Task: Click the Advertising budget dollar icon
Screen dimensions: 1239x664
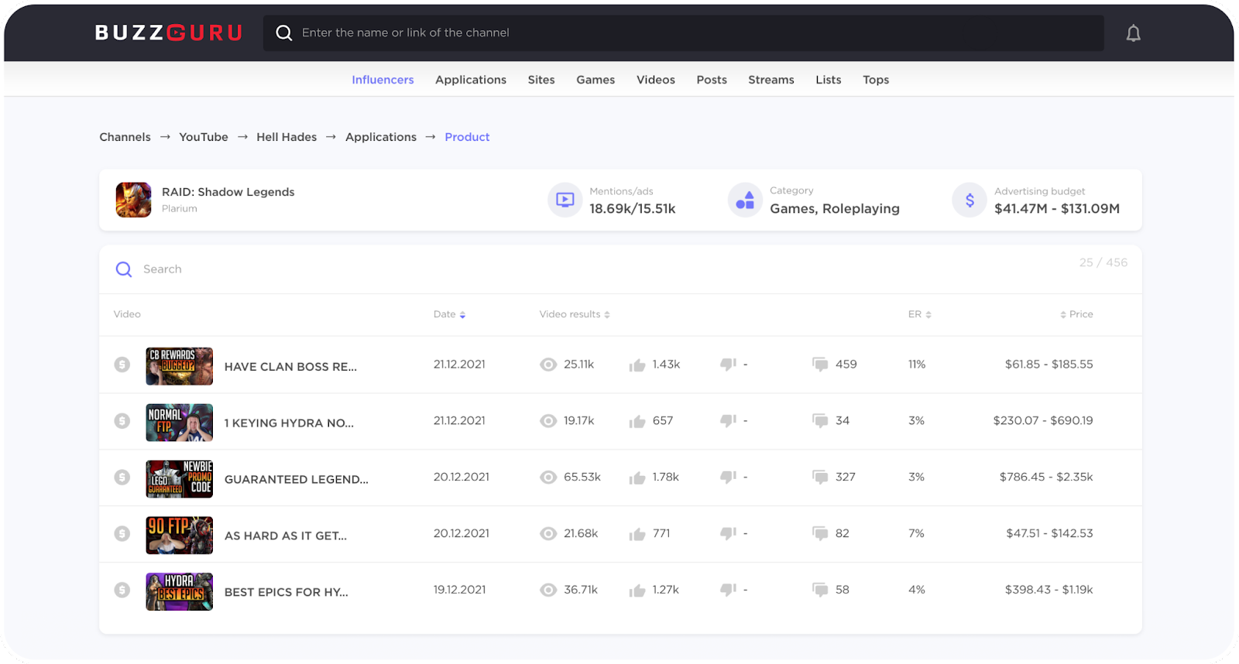Action: [x=969, y=200]
